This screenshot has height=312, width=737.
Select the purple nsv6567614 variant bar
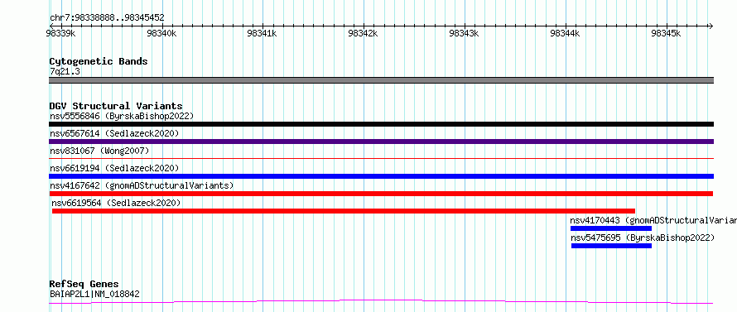pyautogui.click(x=381, y=142)
